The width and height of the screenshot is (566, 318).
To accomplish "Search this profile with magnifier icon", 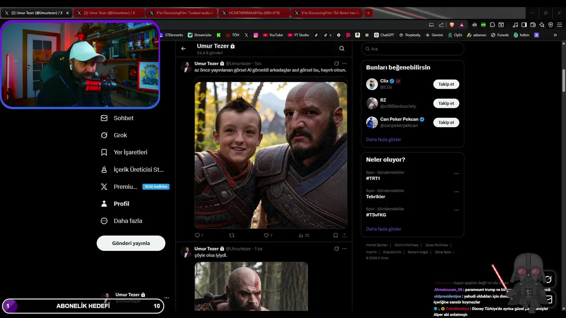I will pos(342,49).
